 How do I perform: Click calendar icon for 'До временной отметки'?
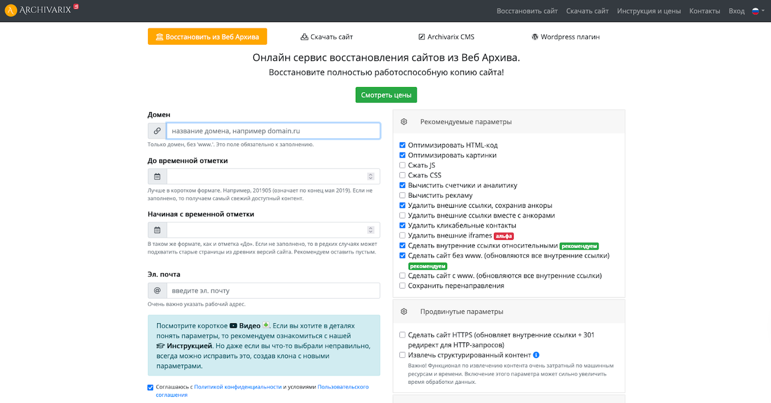click(157, 176)
